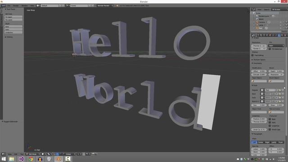Open file browser for the Bold font

coord(279,94)
